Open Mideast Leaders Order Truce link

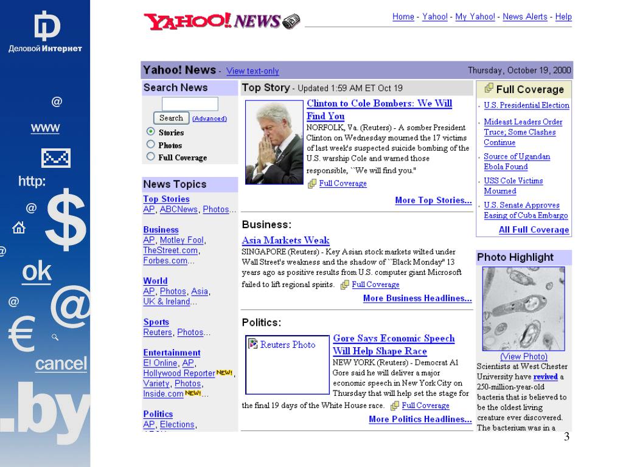[x=523, y=132]
